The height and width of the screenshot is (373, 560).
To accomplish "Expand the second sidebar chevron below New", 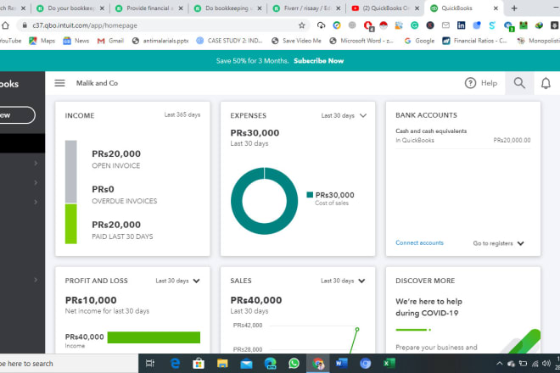I will [36, 182].
